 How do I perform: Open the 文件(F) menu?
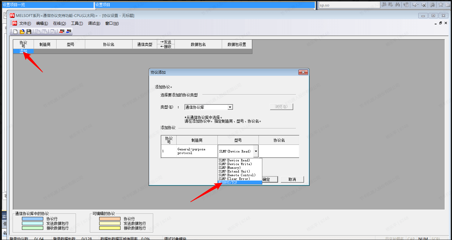(x=25, y=23)
